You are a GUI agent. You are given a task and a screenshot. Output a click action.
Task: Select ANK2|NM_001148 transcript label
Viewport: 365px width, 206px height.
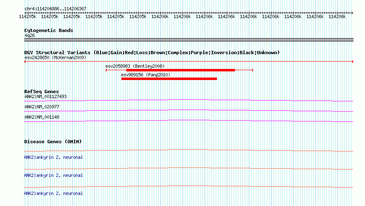point(42,117)
